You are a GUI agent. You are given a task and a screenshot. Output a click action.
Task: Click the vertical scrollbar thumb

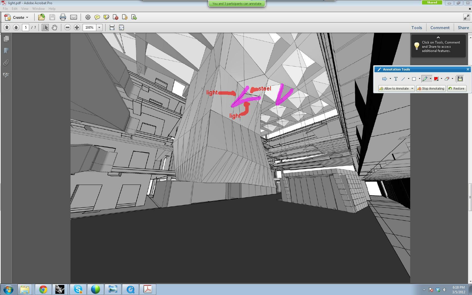click(469, 197)
